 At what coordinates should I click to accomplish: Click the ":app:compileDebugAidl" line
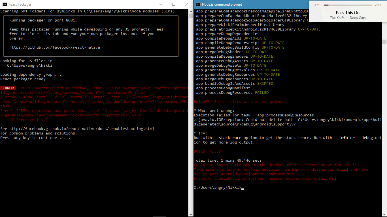[x=230, y=38]
